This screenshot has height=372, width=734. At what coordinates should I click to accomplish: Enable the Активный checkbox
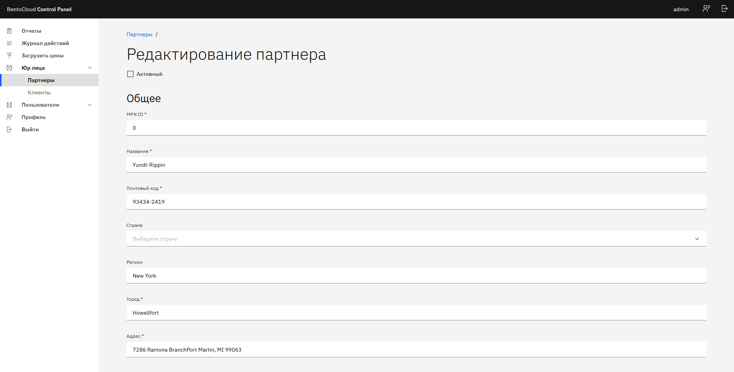pos(130,74)
